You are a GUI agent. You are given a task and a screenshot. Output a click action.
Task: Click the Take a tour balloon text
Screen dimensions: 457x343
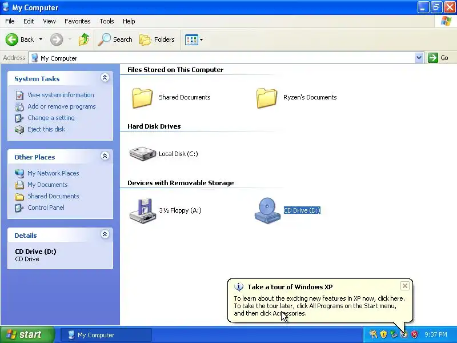tap(319, 306)
